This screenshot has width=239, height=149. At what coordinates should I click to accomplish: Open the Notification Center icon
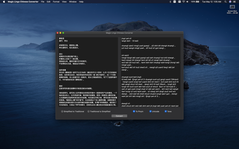(235, 2)
